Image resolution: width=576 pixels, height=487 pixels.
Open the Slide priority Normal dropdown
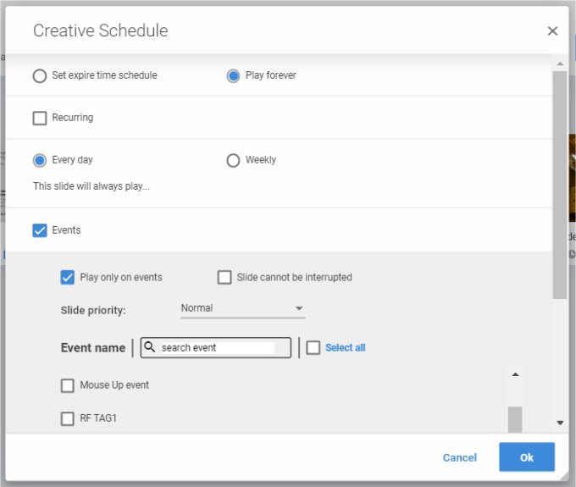[243, 308]
